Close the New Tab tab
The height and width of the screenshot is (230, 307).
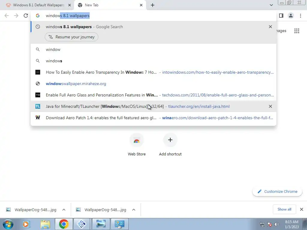141,5
